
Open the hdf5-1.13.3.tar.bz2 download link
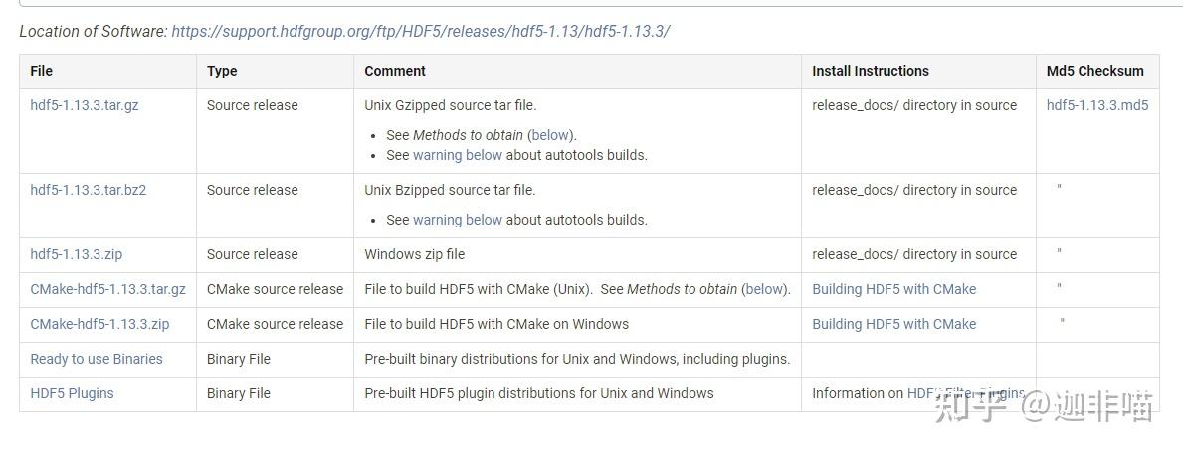coord(88,190)
